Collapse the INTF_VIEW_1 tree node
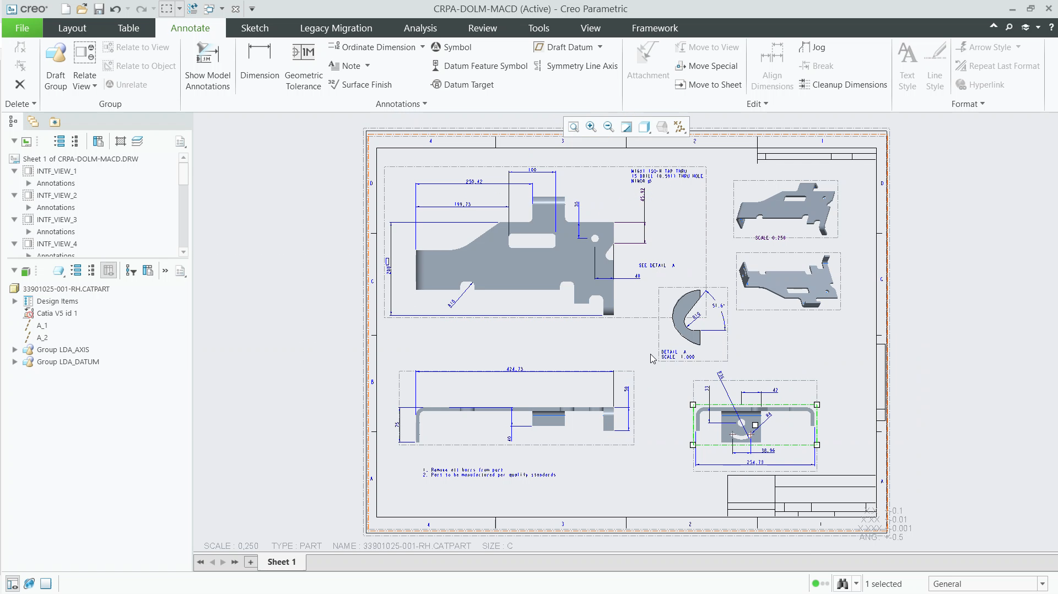This screenshot has height=594, width=1058. (x=14, y=171)
